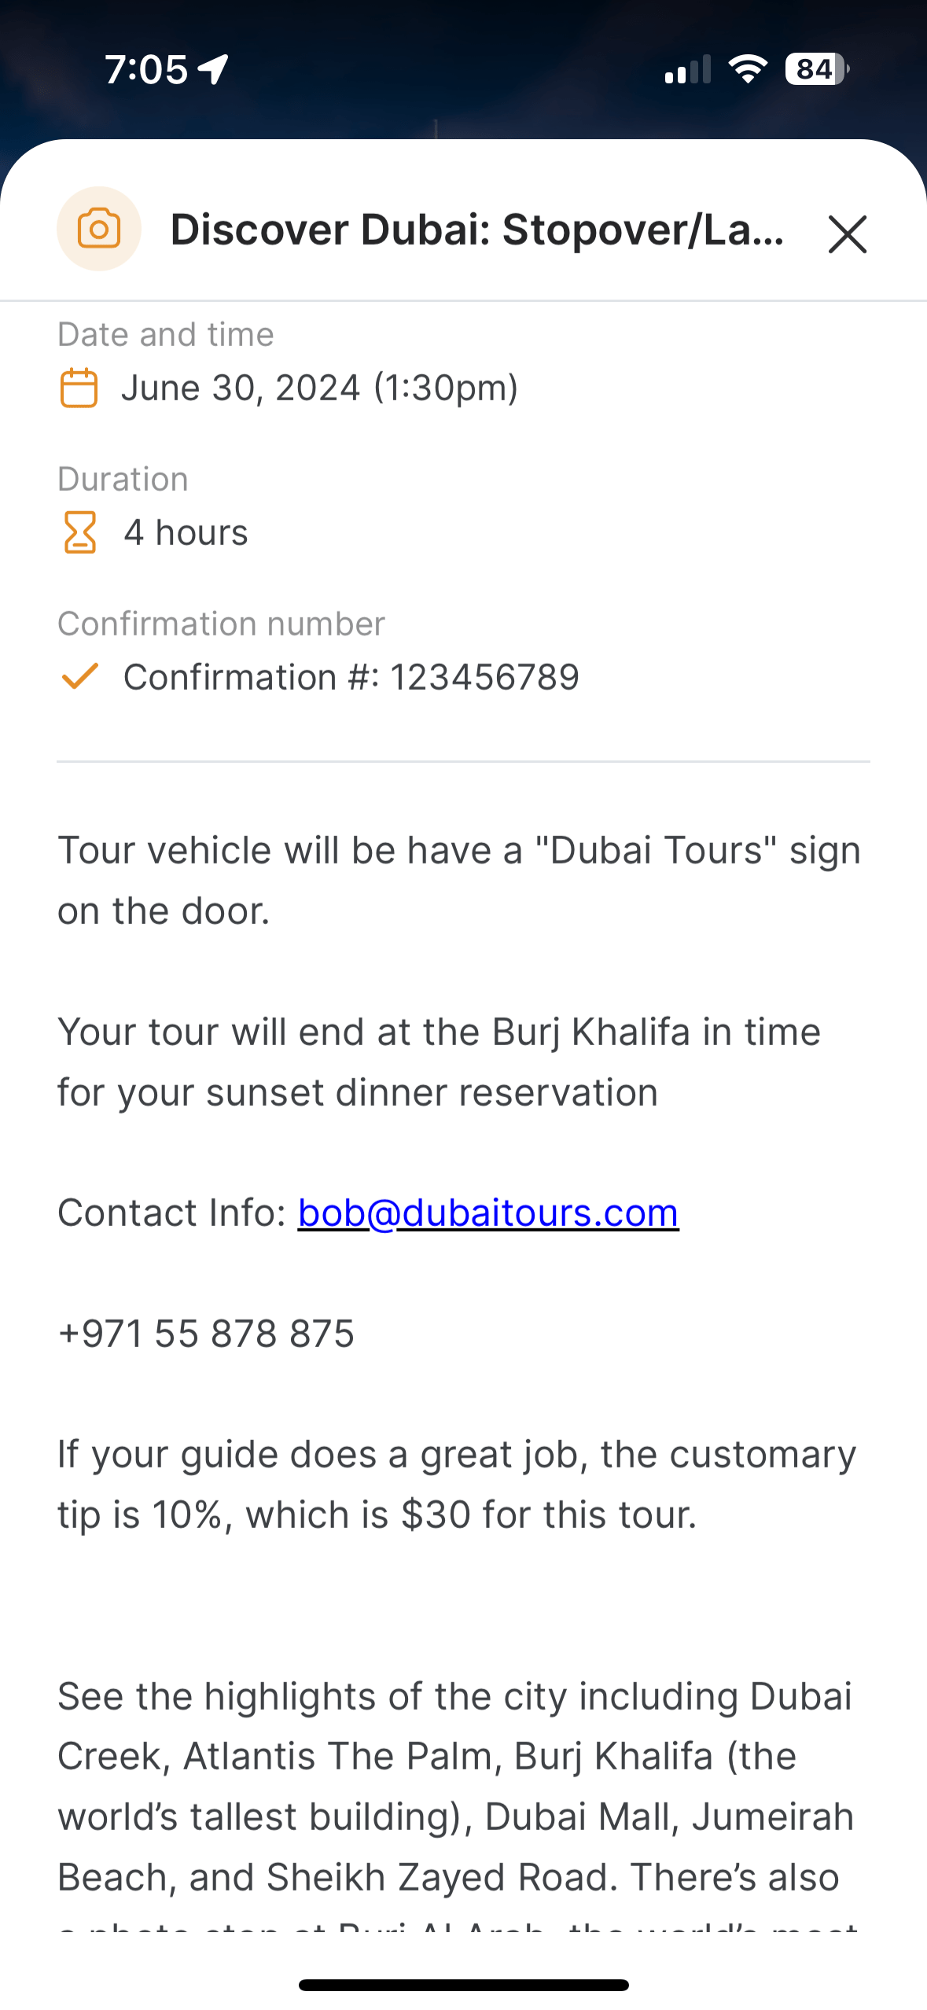This screenshot has width=927, height=2010.
Task: Close the Discover Dubai details sheet
Action: point(847,234)
